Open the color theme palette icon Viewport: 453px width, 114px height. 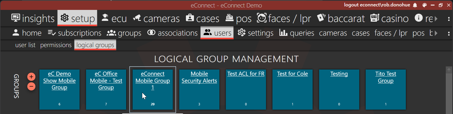424,5
